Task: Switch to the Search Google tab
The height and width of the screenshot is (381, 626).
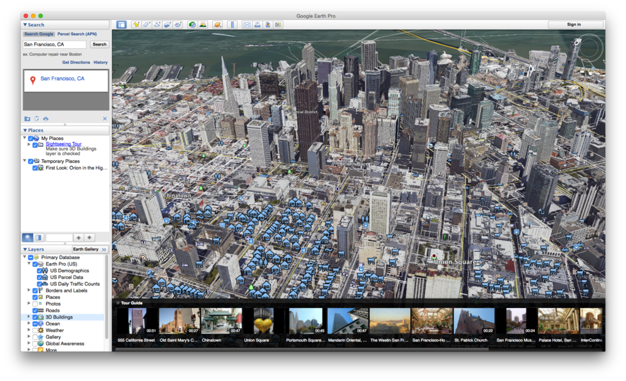Action: [39, 34]
